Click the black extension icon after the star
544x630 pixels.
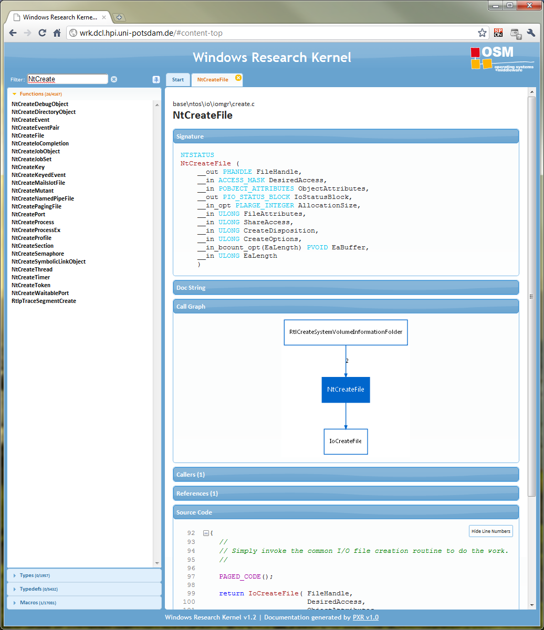(x=498, y=33)
